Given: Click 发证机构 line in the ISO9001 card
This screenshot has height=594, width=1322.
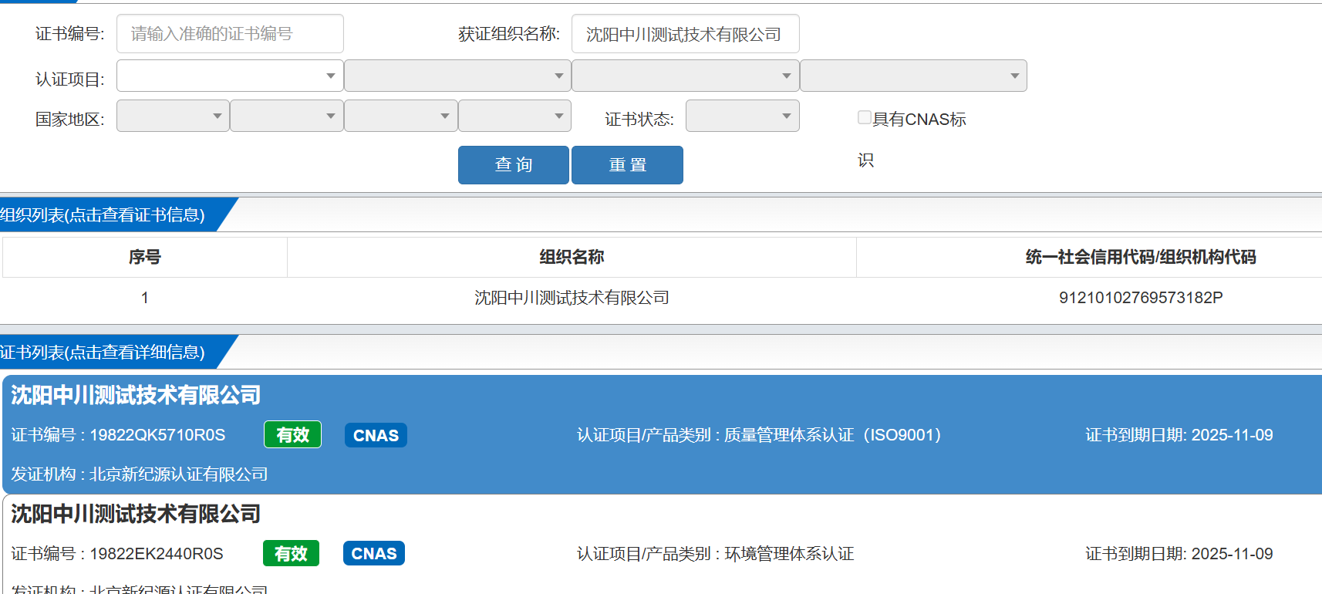Looking at the screenshot, I should [x=140, y=474].
